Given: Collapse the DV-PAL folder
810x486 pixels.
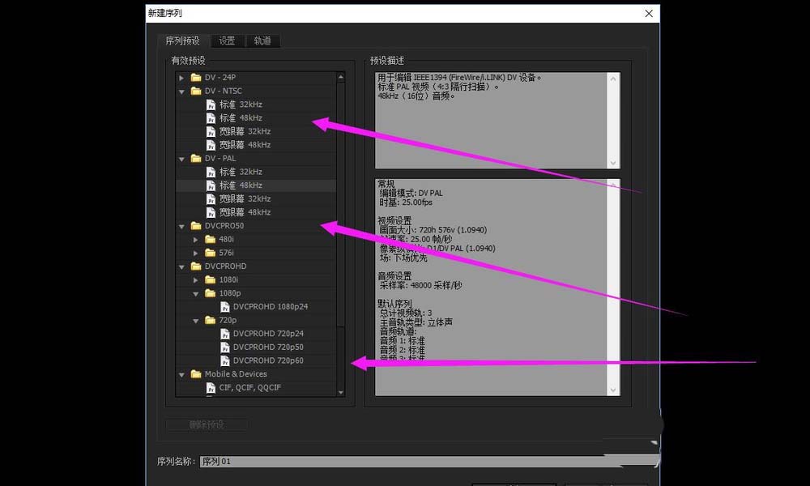Looking at the screenshot, I should coord(181,158).
